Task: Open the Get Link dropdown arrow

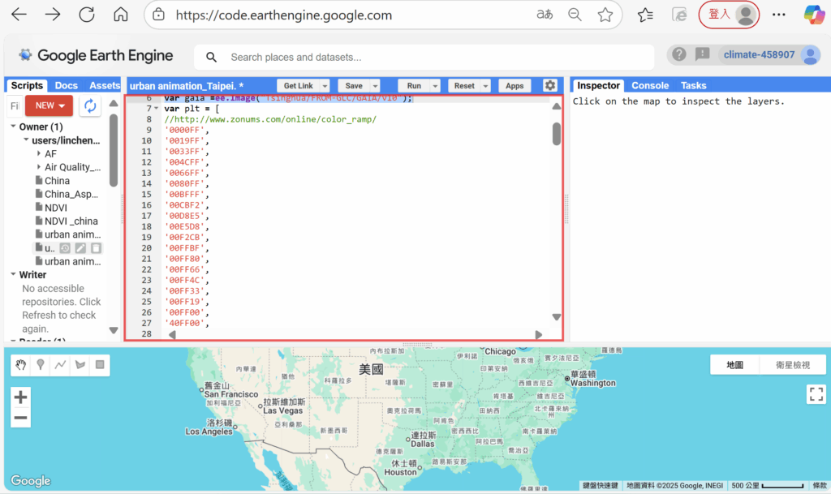Action: point(325,86)
